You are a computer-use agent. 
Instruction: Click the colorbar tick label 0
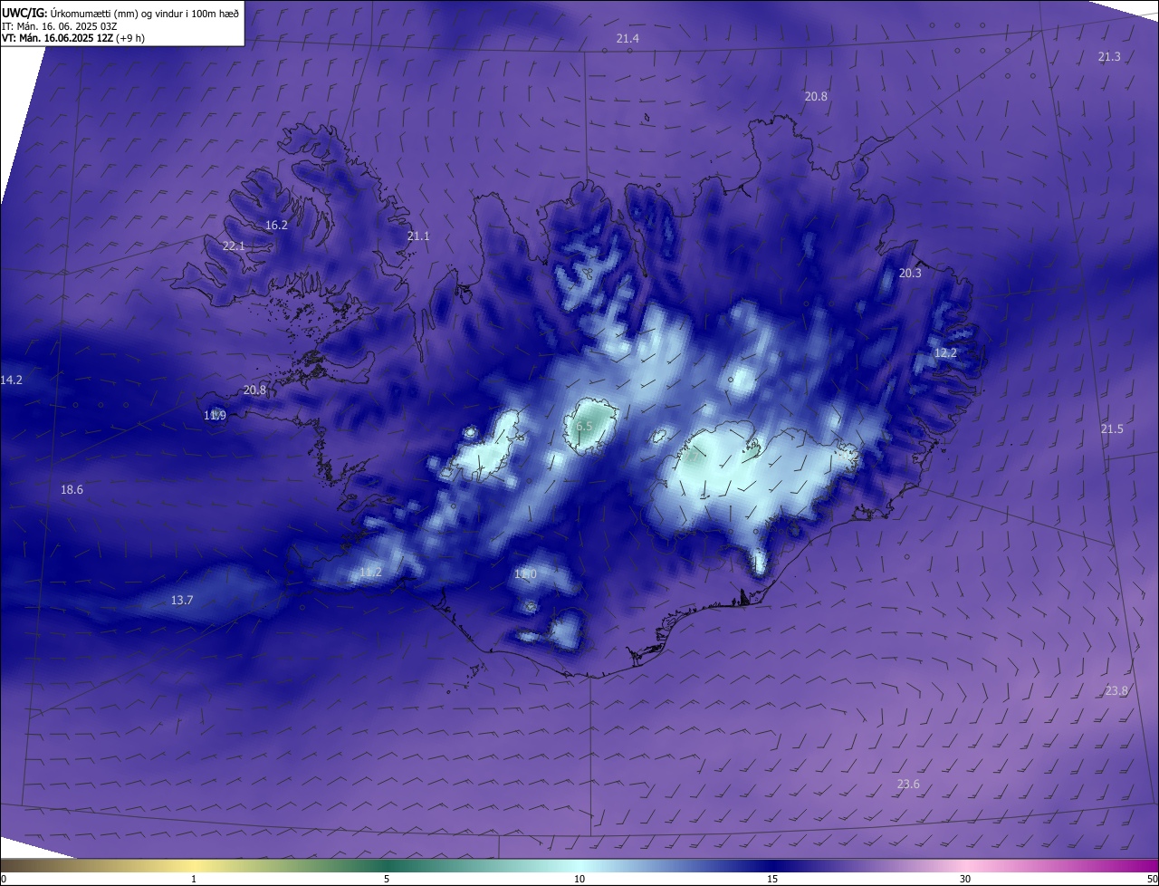point(4,879)
